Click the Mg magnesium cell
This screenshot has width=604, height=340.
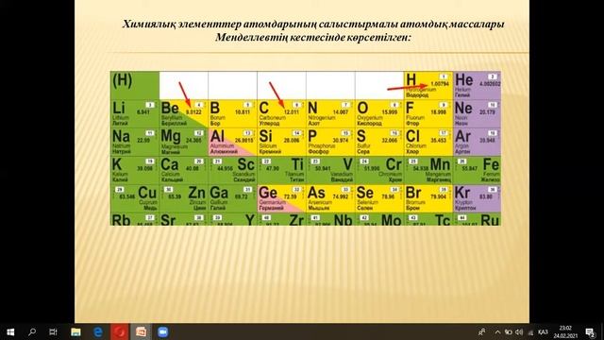[184, 142]
